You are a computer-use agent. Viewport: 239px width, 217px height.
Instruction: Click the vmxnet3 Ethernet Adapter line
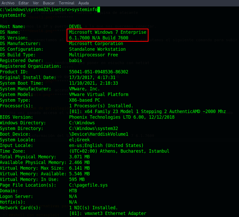108,214
